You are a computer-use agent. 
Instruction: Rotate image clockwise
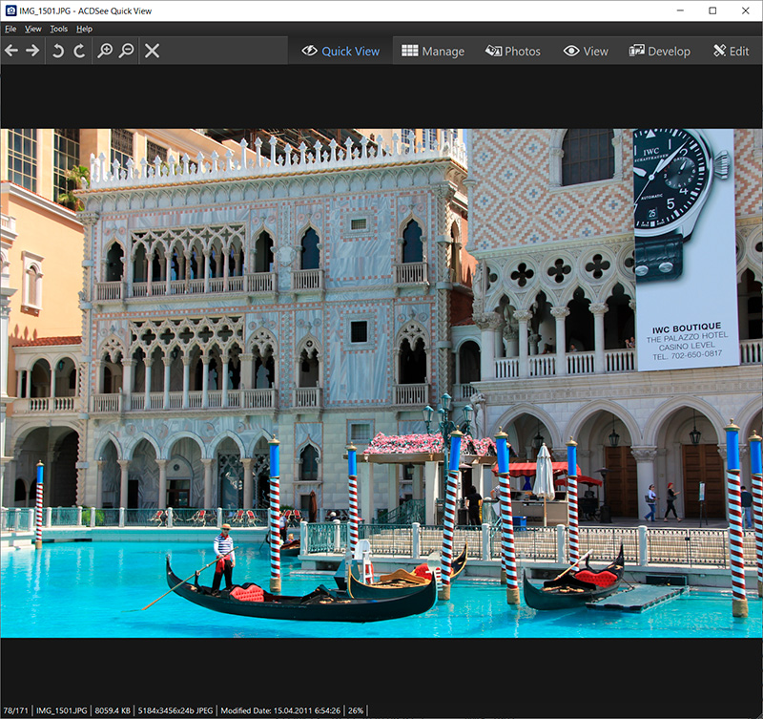click(x=79, y=51)
